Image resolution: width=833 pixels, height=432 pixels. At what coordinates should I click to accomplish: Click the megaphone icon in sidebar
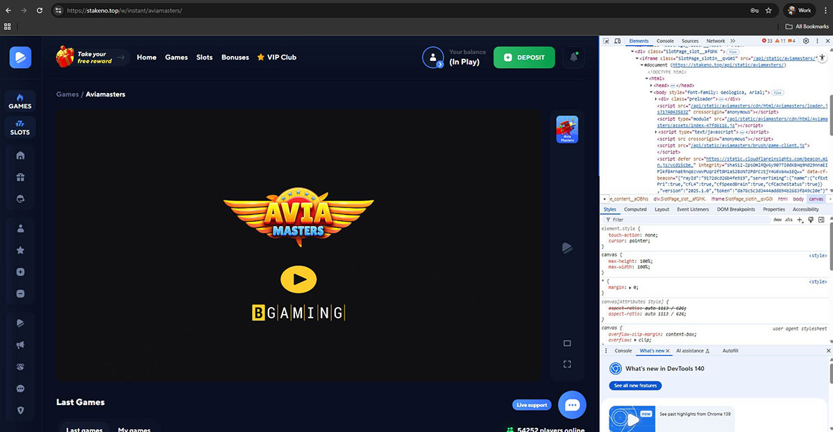pos(21,345)
